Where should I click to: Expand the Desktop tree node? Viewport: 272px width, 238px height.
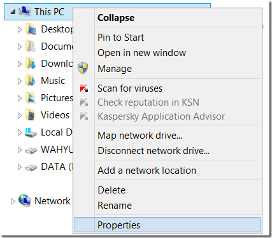pos(20,29)
